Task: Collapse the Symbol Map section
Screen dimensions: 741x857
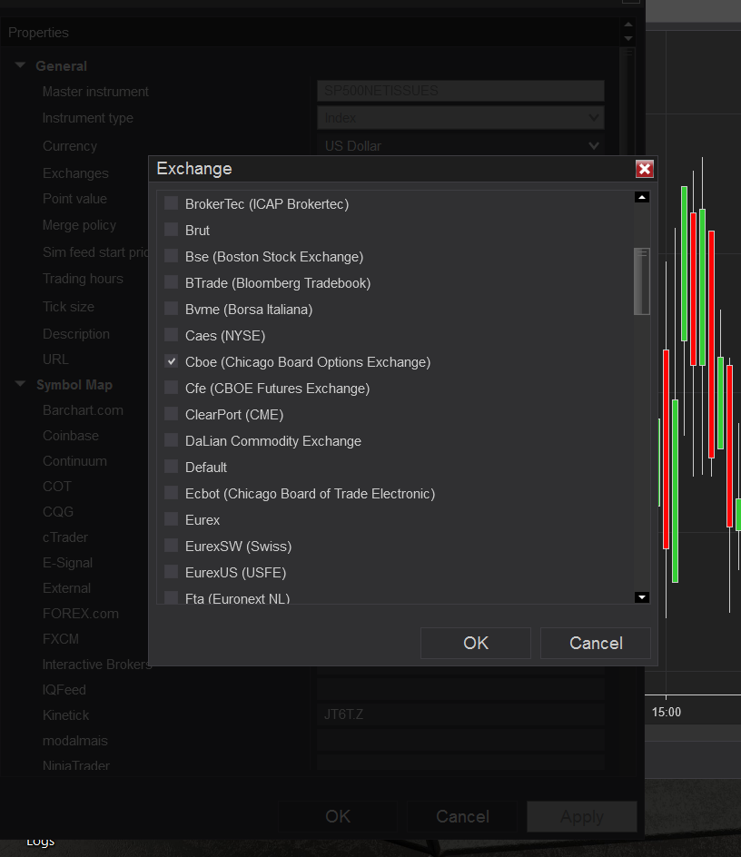Action: [20, 384]
